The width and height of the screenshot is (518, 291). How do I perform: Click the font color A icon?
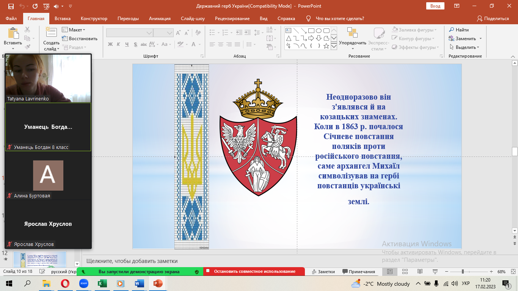[194, 44]
